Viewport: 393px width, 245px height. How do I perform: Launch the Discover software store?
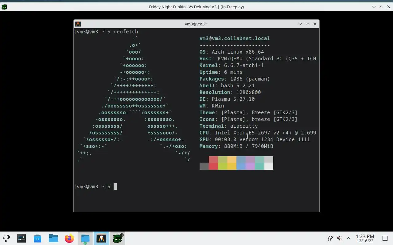tap(37, 238)
